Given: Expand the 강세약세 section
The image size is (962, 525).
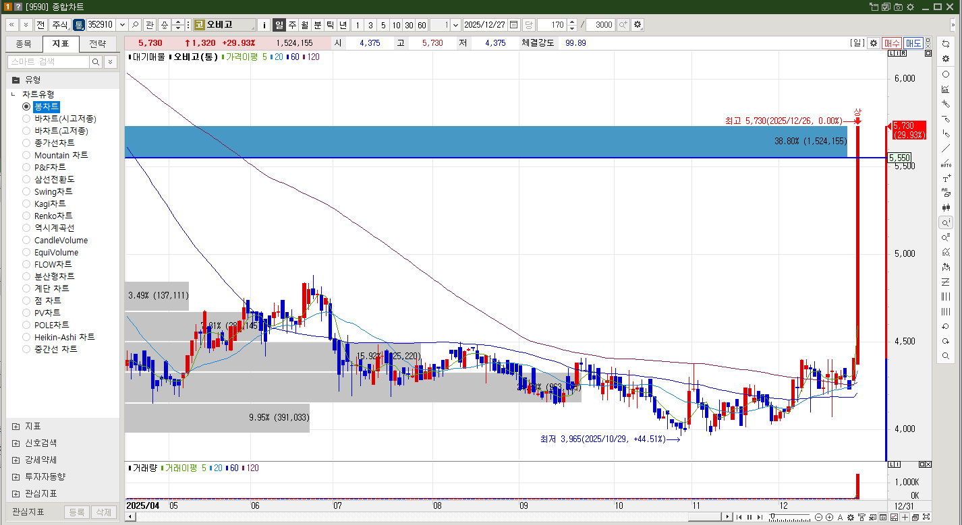Looking at the screenshot, I should click(x=16, y=460).
